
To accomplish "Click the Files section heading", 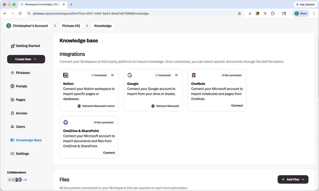I will click(64, 180).
